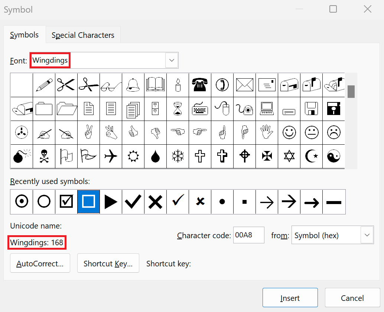The height and width of the screenshot is (312, 384).
Task: Pick the bold X recent symbol
Action: (155, 202)
